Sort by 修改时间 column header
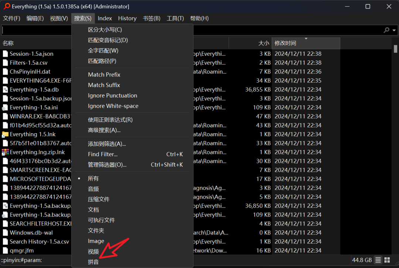 point(306,43)
